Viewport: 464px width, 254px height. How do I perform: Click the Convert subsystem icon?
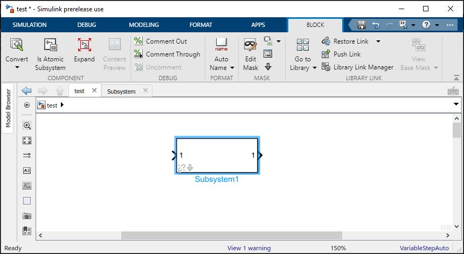16,44
